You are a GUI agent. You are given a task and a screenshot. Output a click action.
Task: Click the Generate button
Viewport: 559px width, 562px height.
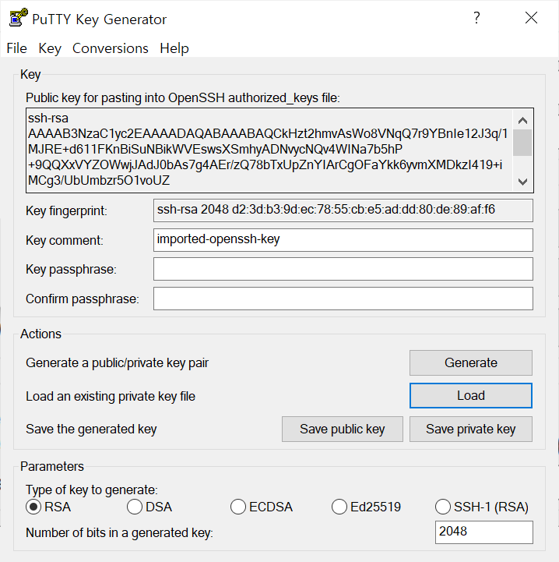470,362
